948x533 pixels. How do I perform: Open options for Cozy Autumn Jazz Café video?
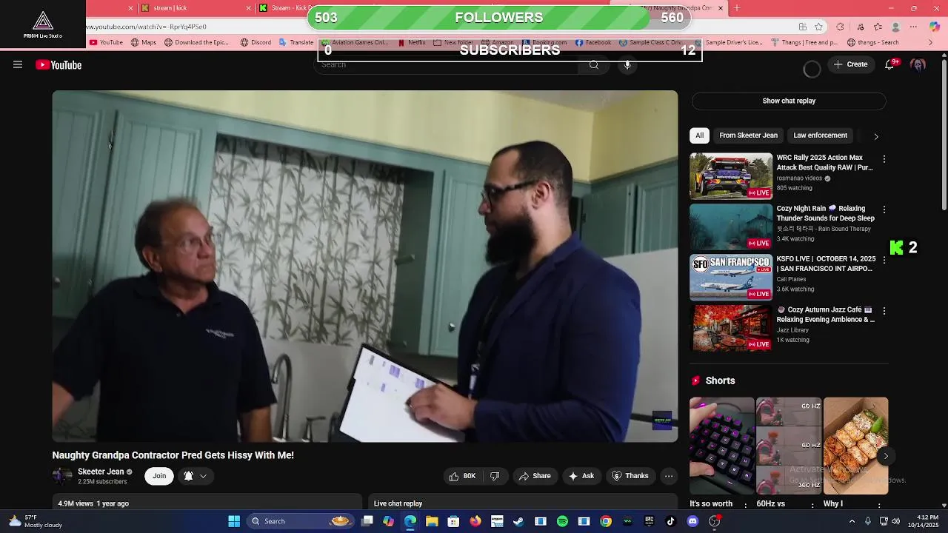click(x=884, y=311)
